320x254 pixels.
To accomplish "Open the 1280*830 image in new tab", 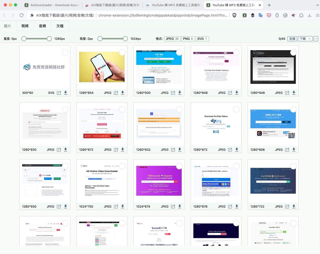I will coord(59,149).
